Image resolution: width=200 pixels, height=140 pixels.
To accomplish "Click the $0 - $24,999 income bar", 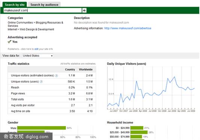I will 137,128.
